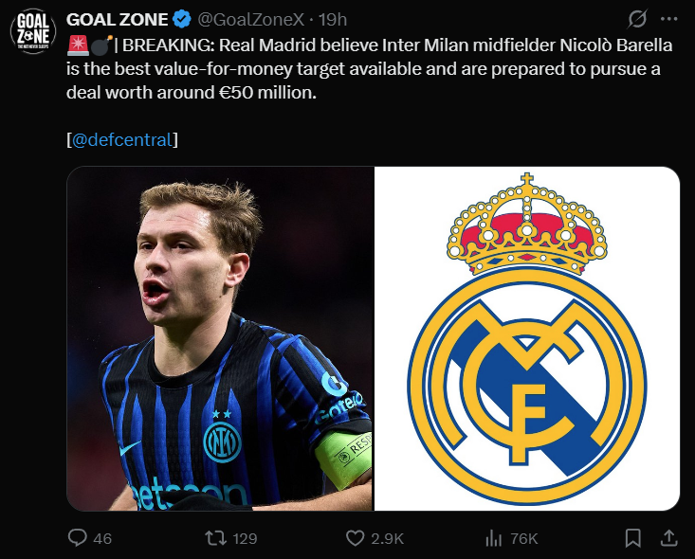
Task: Click the Grok explain icon
Action: 638,19
